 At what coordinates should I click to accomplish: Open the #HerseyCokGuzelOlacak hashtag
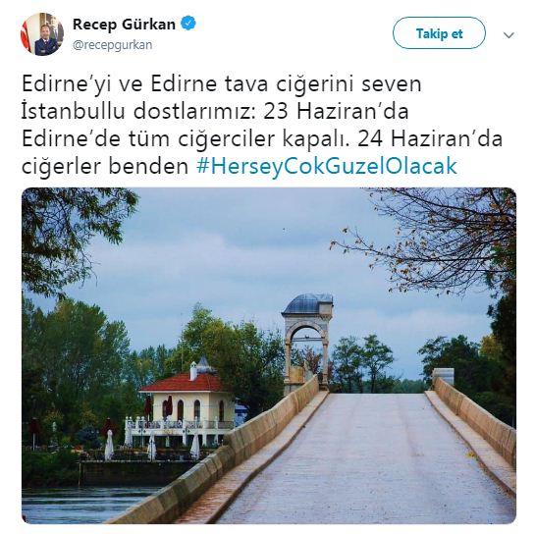(327, 166)
